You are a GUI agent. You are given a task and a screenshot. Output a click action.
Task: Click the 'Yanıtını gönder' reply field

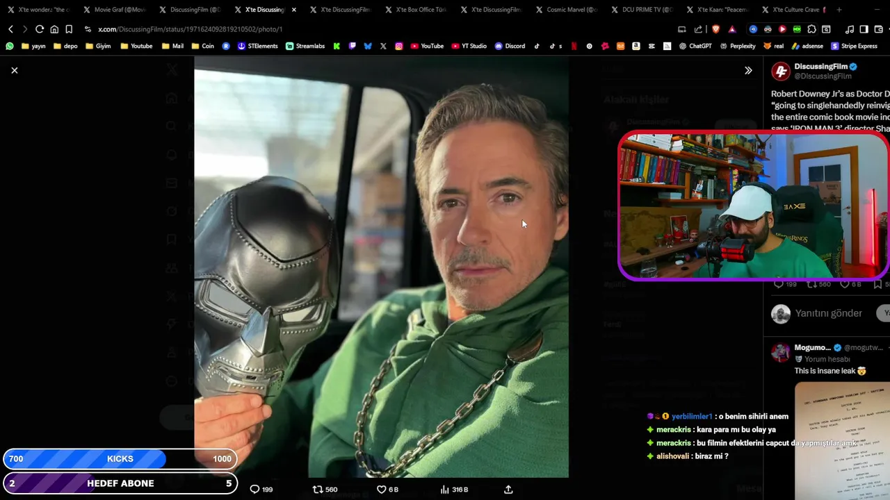click(x=829, y=313)
